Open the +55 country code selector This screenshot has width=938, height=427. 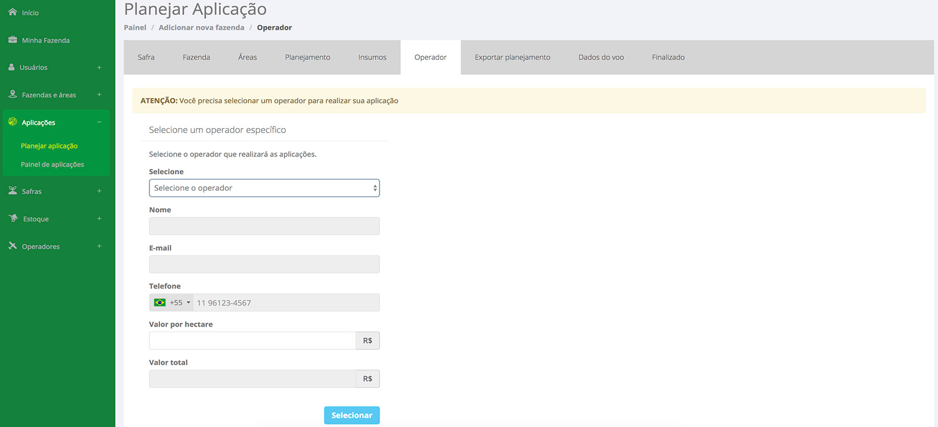172,303
